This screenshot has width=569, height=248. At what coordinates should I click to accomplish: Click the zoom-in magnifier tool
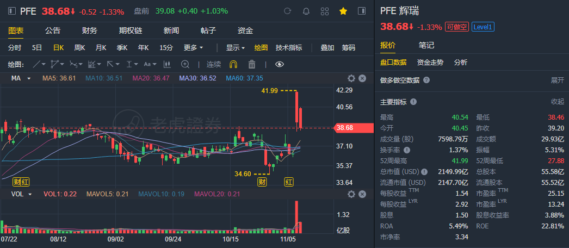pyautogui.click(x=185, y=64)
